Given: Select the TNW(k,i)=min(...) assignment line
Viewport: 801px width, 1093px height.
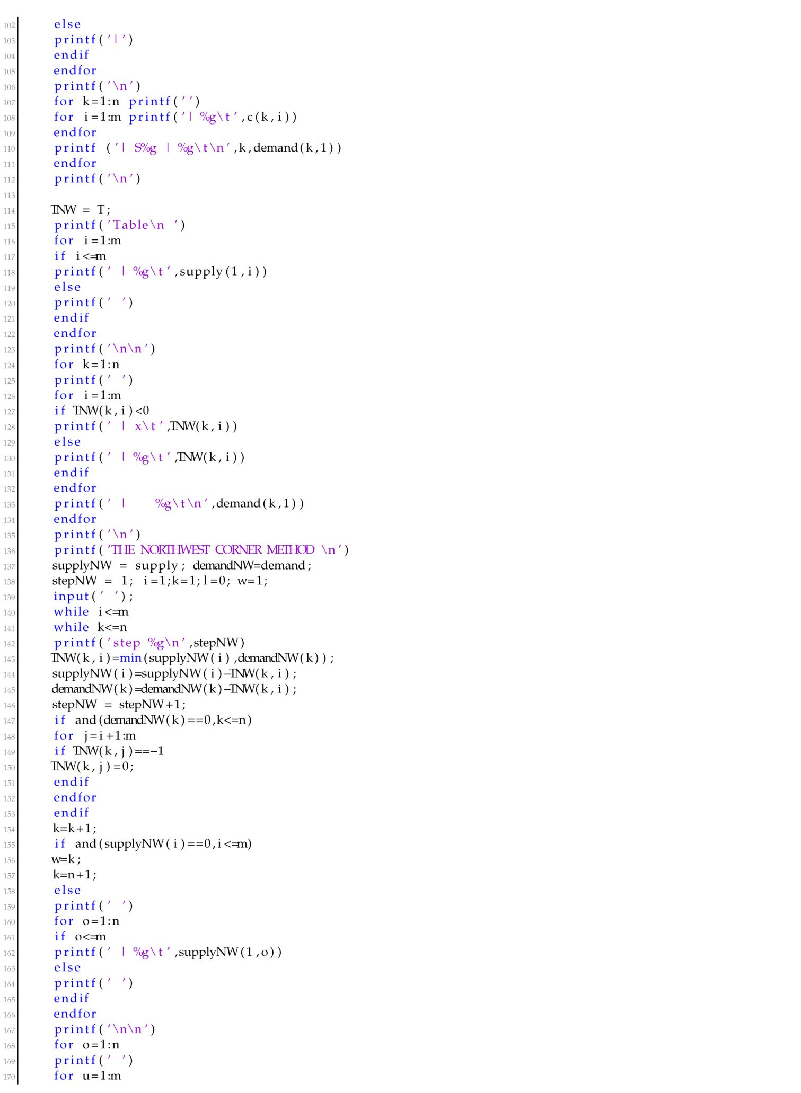Looking at the screenshot, I should [x=193, y=659].
